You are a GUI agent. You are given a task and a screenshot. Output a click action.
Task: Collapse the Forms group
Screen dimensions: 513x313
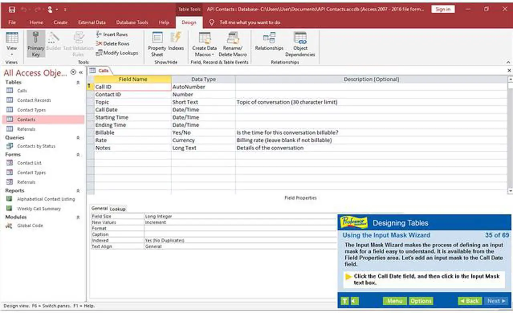(78, 154)
